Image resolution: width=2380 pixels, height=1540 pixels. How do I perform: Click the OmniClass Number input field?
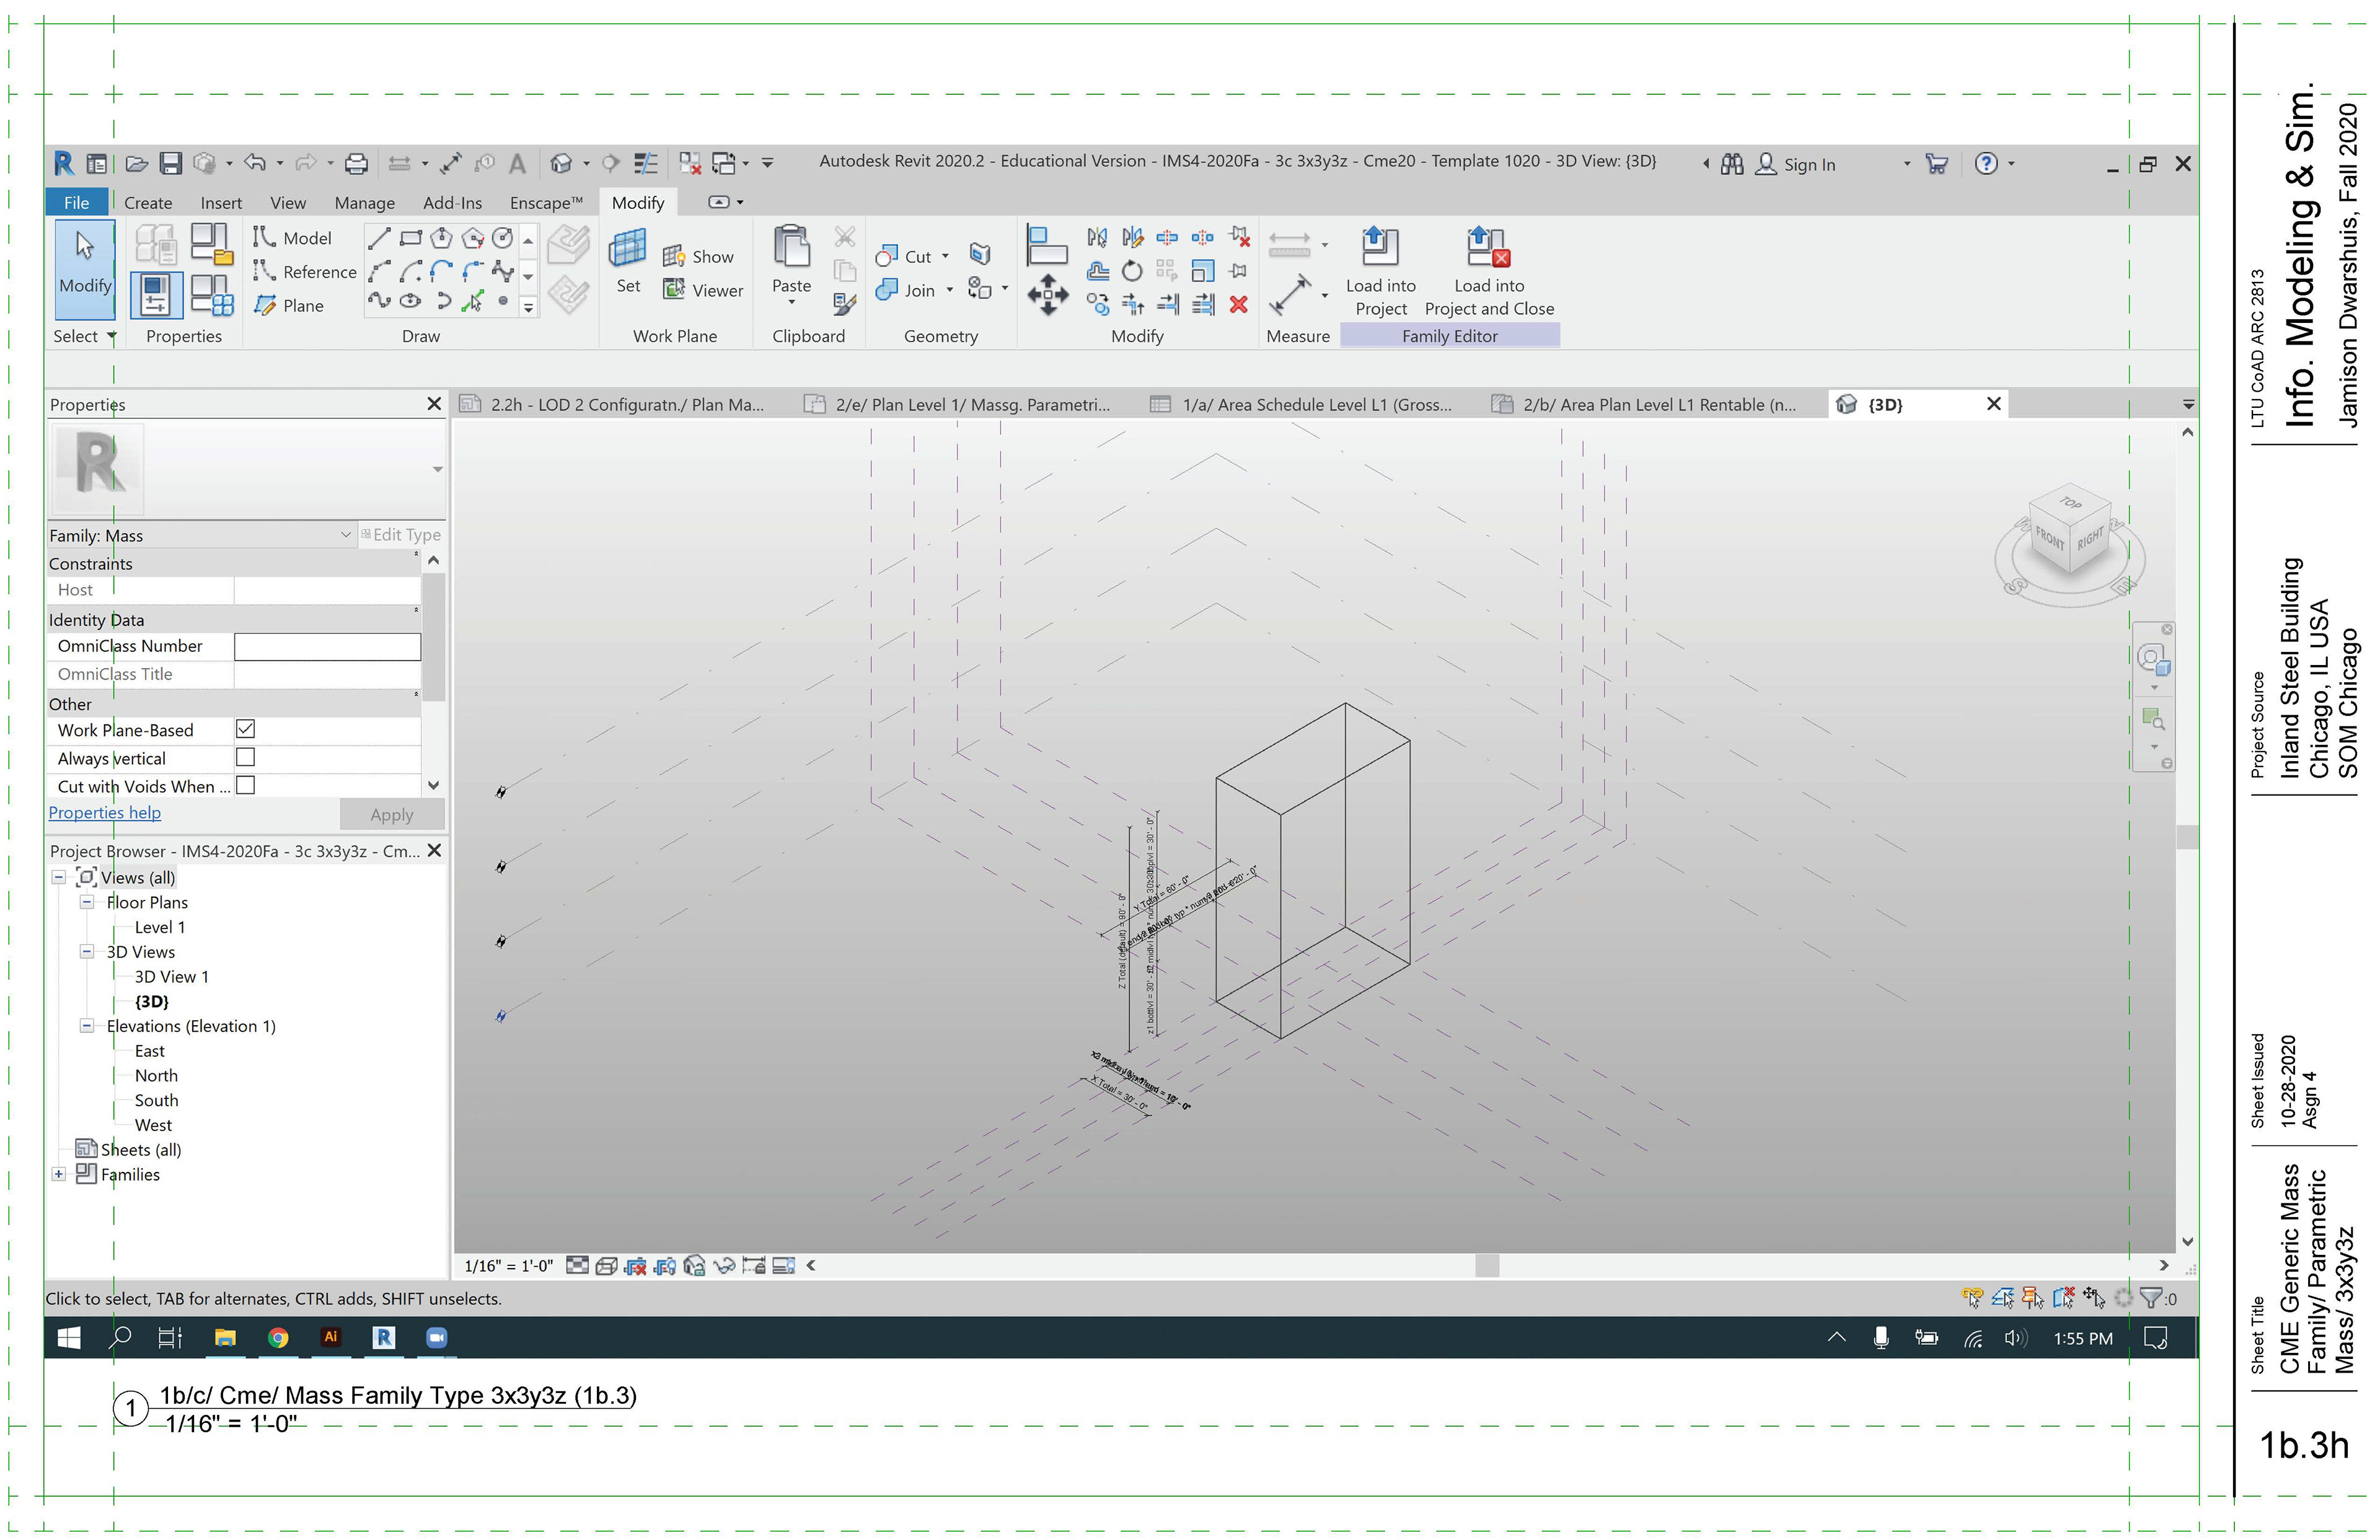point(327,647)
